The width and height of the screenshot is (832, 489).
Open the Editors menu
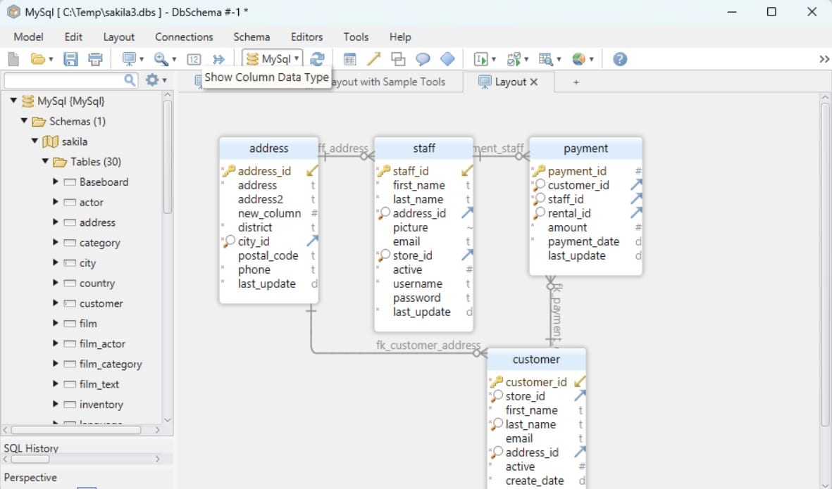tap(306, 37)
